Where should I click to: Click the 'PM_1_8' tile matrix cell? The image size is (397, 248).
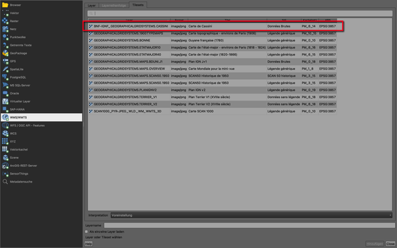(308, 69)
